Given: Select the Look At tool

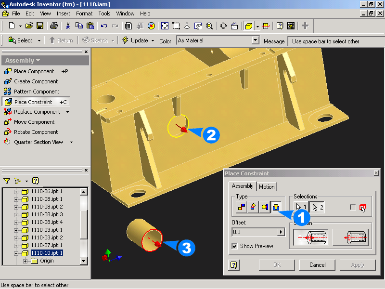Looking at the screenshot, I should pos(234,26).
